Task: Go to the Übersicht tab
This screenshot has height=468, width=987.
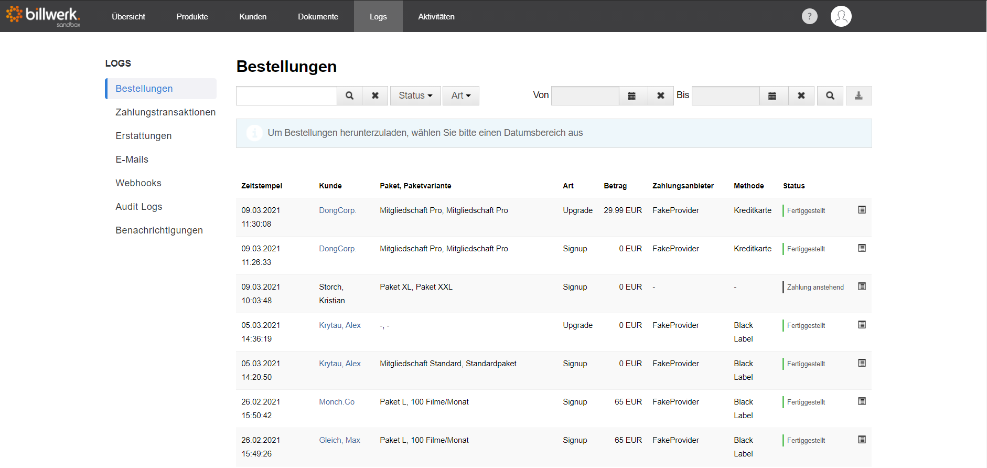Action: pos(128,16)
